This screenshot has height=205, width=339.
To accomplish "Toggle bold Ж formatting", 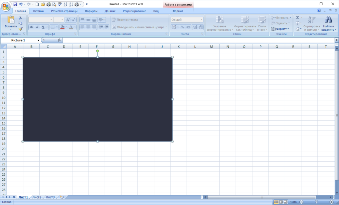I will click(31, 27).
